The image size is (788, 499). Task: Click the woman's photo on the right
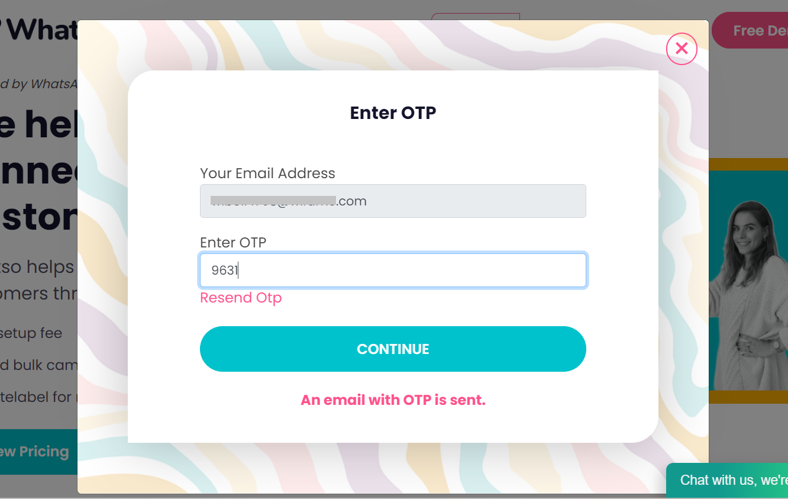(750, 279)
